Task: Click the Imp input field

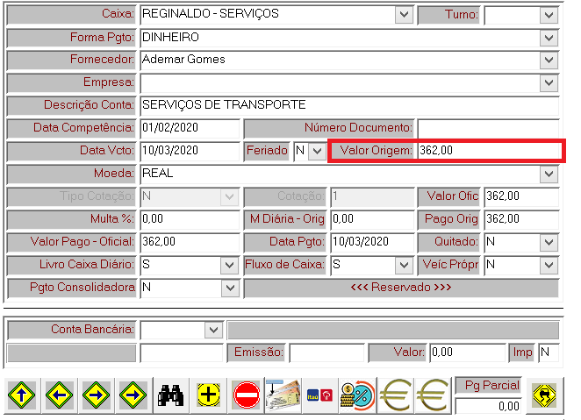Action: [x=549, y=352]
